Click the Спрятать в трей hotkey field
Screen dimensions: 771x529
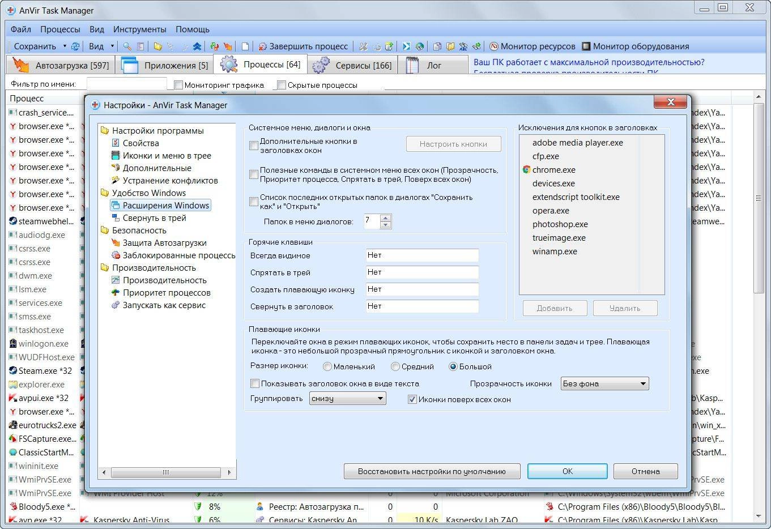pos(422,272)
